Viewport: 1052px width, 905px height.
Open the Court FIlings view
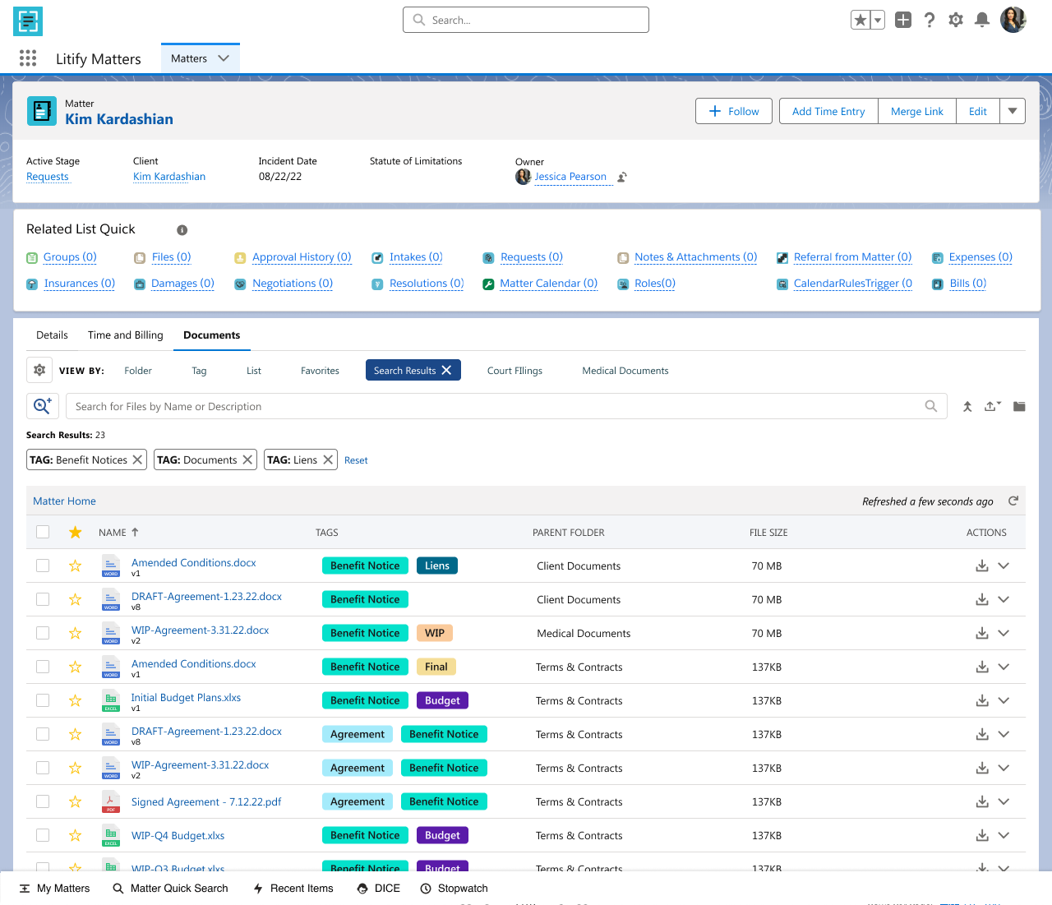coord(514,371)
